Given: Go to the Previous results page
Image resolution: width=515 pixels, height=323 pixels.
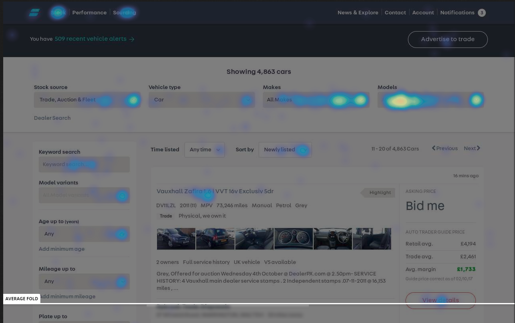Looking at the screenshot, I should pos(445,148).
